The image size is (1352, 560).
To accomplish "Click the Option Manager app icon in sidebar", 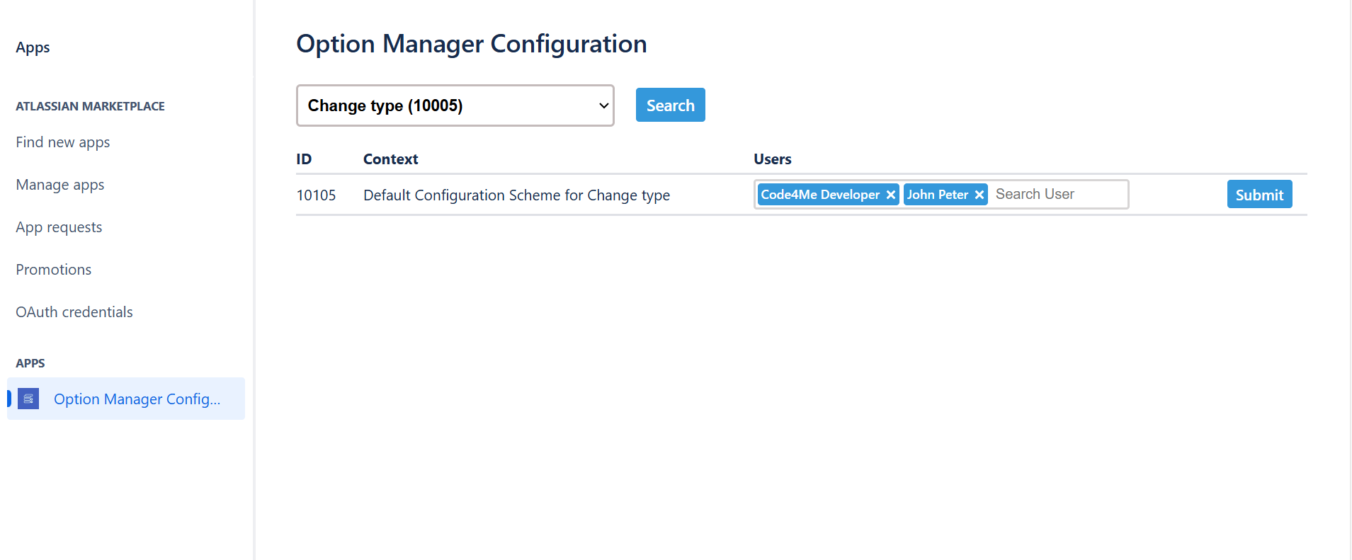I will point(28,399).
